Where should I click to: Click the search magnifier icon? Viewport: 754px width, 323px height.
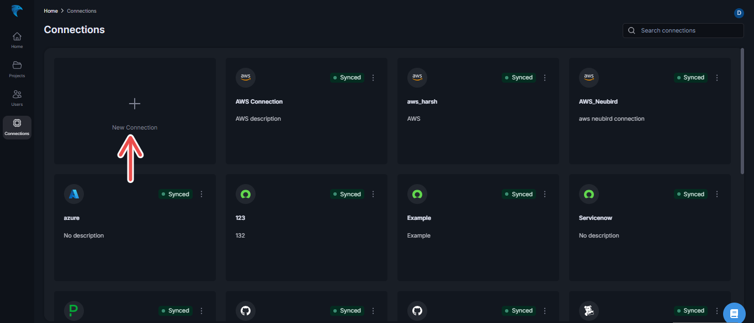[631, 30]
